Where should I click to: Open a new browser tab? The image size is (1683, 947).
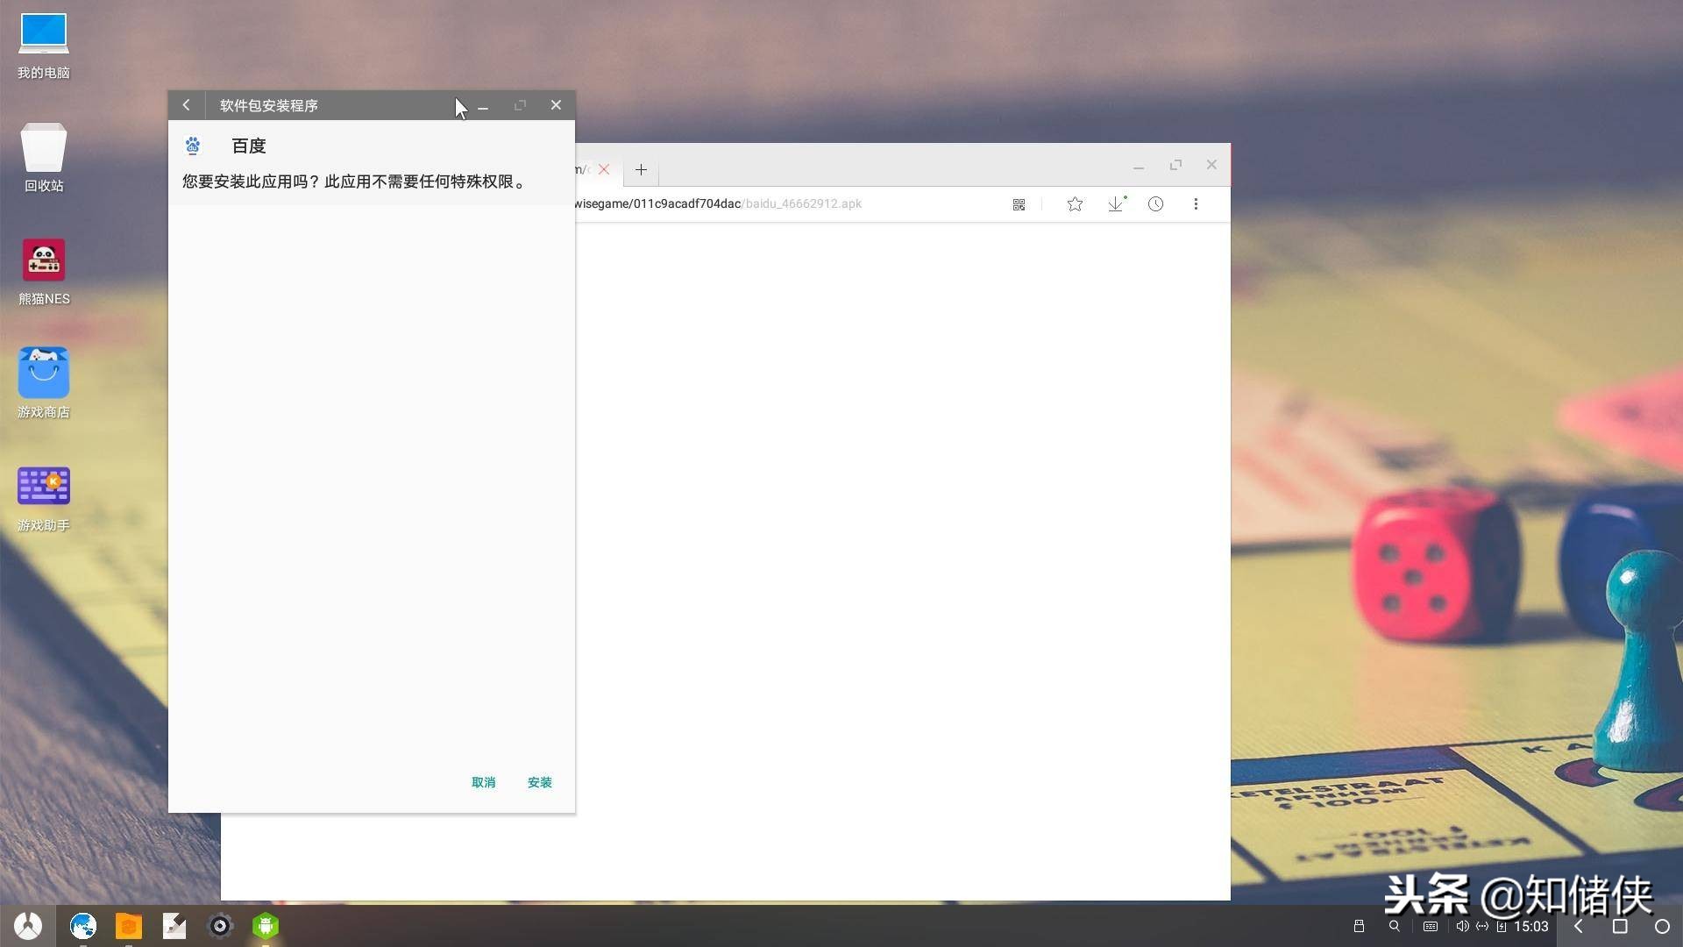641,169
